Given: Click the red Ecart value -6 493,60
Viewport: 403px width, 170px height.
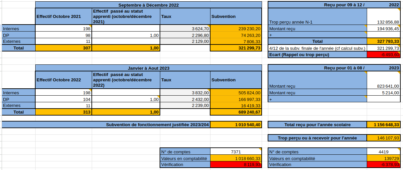Looking at the screenshot, I should click(383, 54).
